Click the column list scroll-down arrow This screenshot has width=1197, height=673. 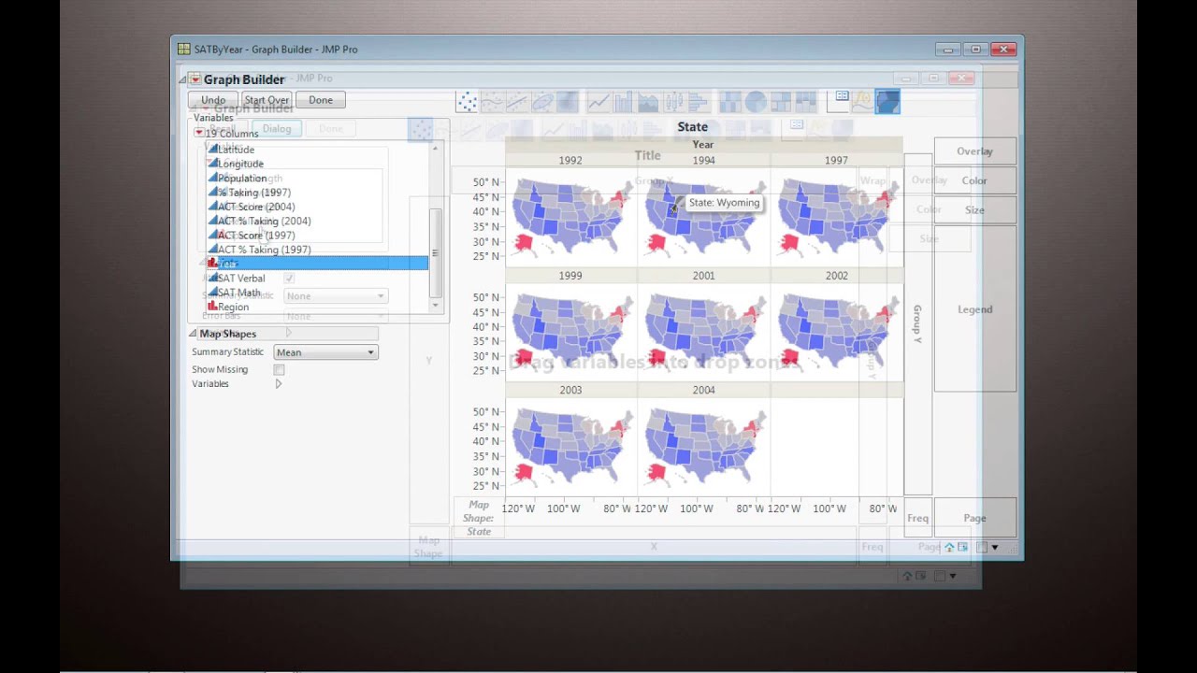click(x=435, y=306)
